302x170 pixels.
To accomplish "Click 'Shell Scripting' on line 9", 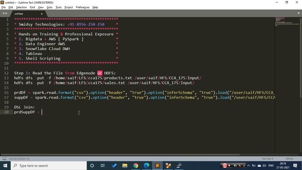I will [43, 59].
